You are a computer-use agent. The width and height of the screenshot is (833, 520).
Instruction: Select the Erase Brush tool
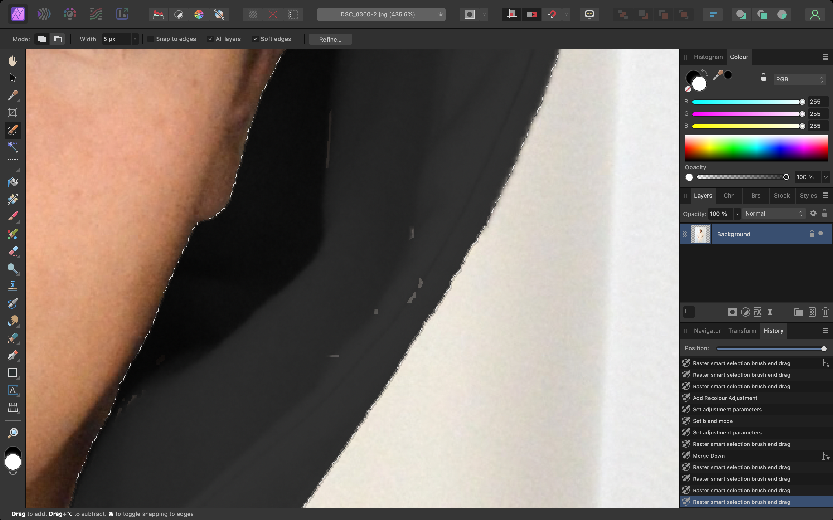click(13, 251)
